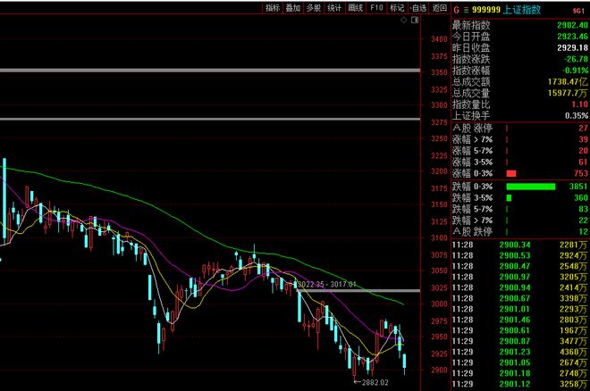Click the green 跌幅 0-3% distribution bar
Viewport: 590px width, 391px height.
pyautogui.click(x=530, y=187)
